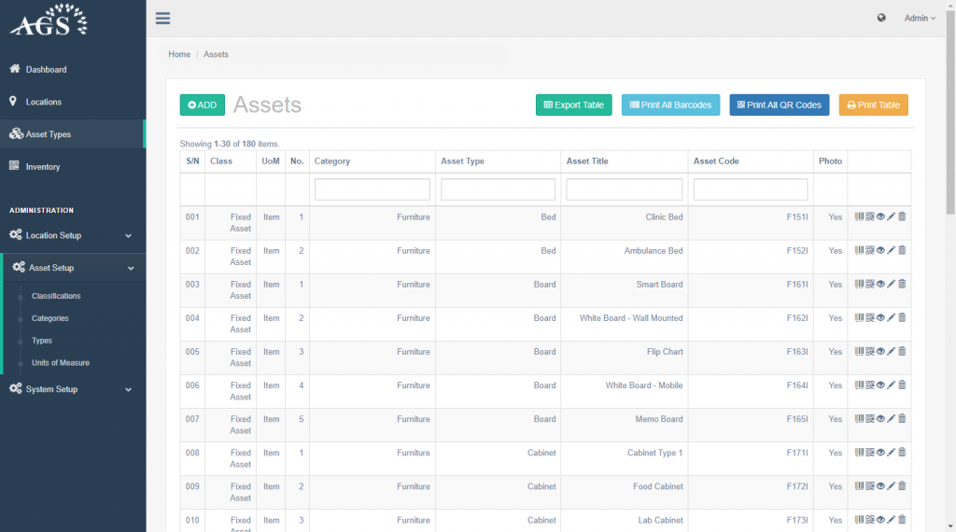956x532 pixels.
Task: Click the hamburger menu icon in top bar
Action: (163, 18)
